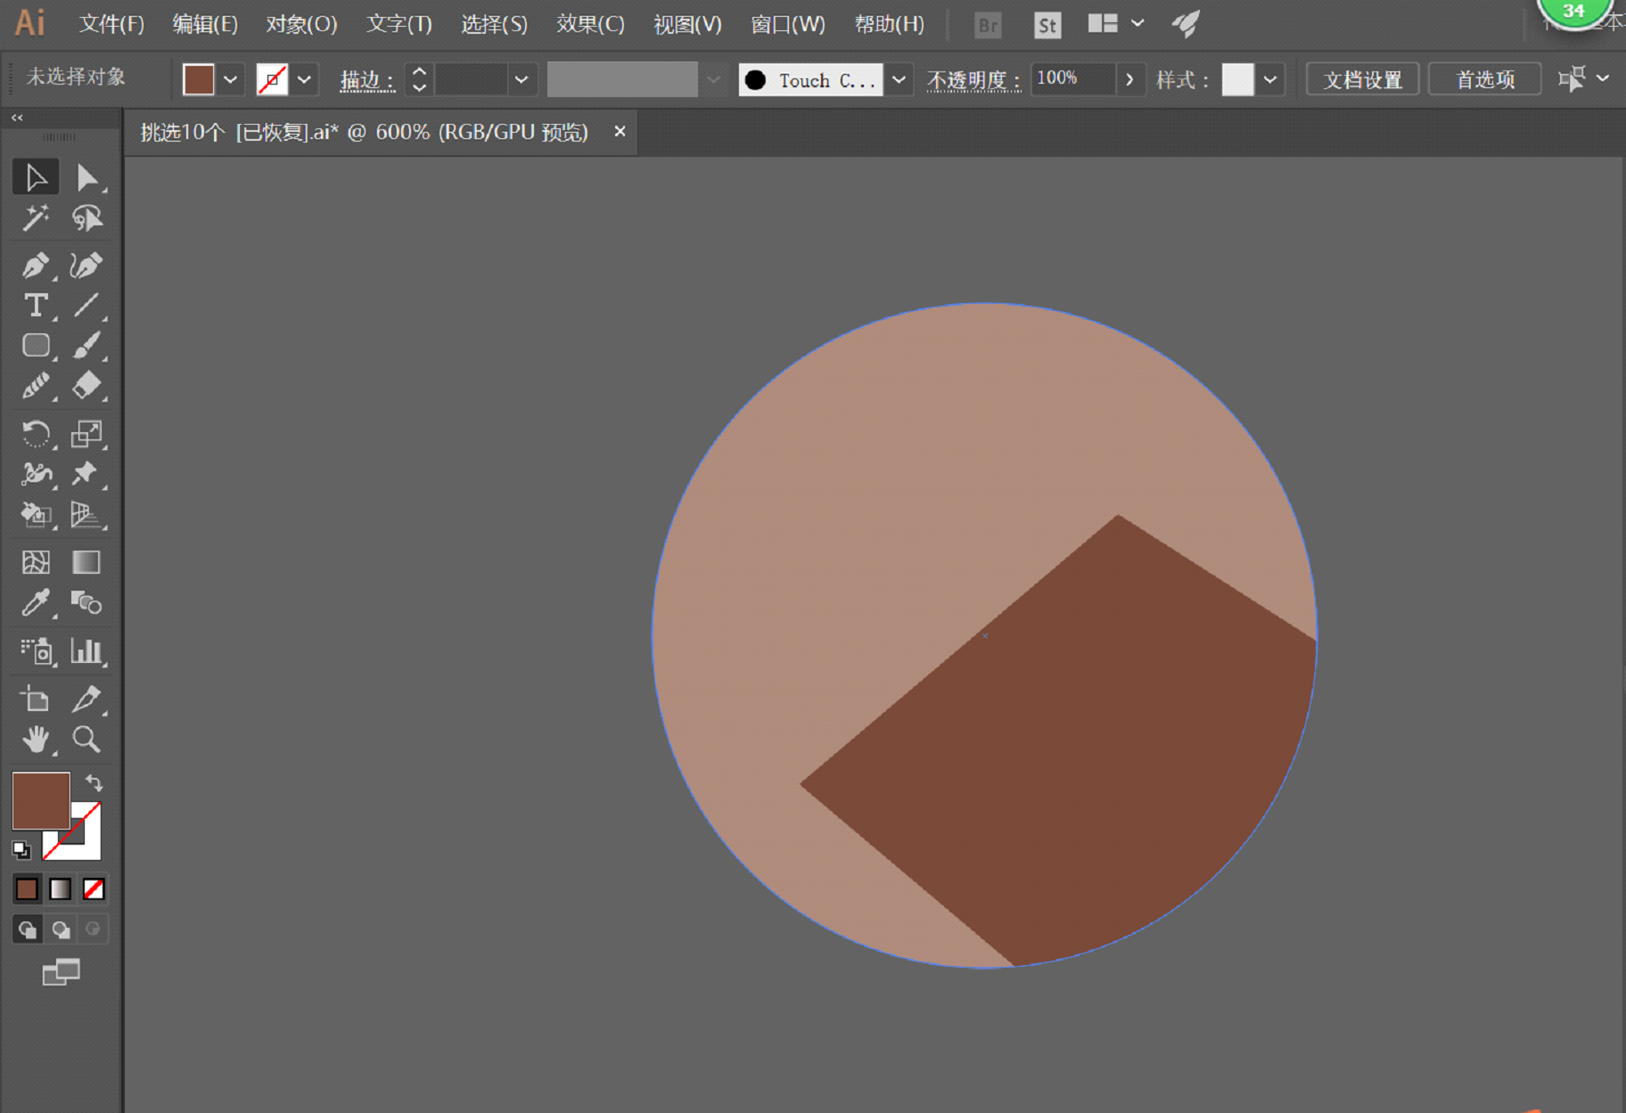Viewport: 1626px width, 1113px height.
Task: Select the Pen tool
Action: (36, 265)
